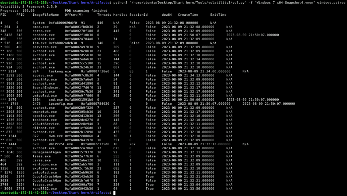Select the conhost.exe process name
The width and height of the screenshot is (347, 196).
[x=44, y=35]
